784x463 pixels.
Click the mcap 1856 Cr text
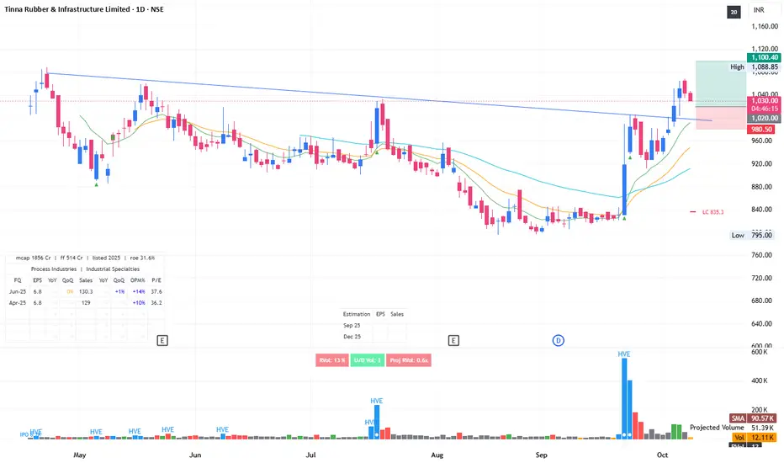pyautogui.click(x=33, y=258)
